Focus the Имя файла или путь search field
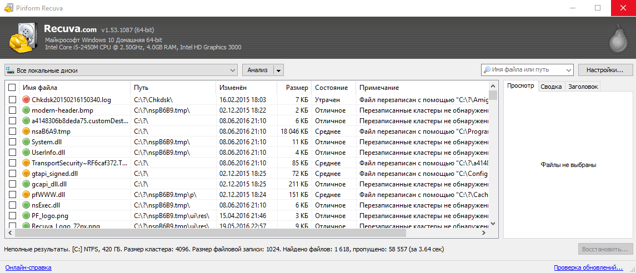The image size is (636, 273). tap(527, 70)
